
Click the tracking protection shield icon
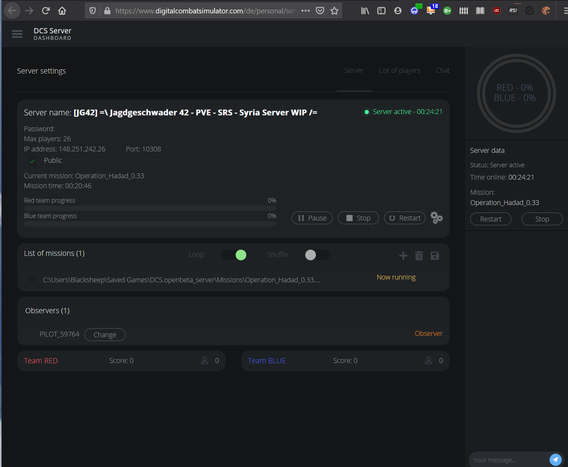point(93,11)
